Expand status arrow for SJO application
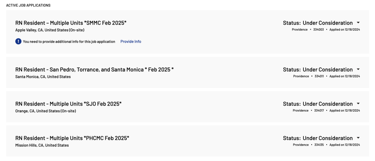This screenshot has height=161, width=375. coord(358,104)
